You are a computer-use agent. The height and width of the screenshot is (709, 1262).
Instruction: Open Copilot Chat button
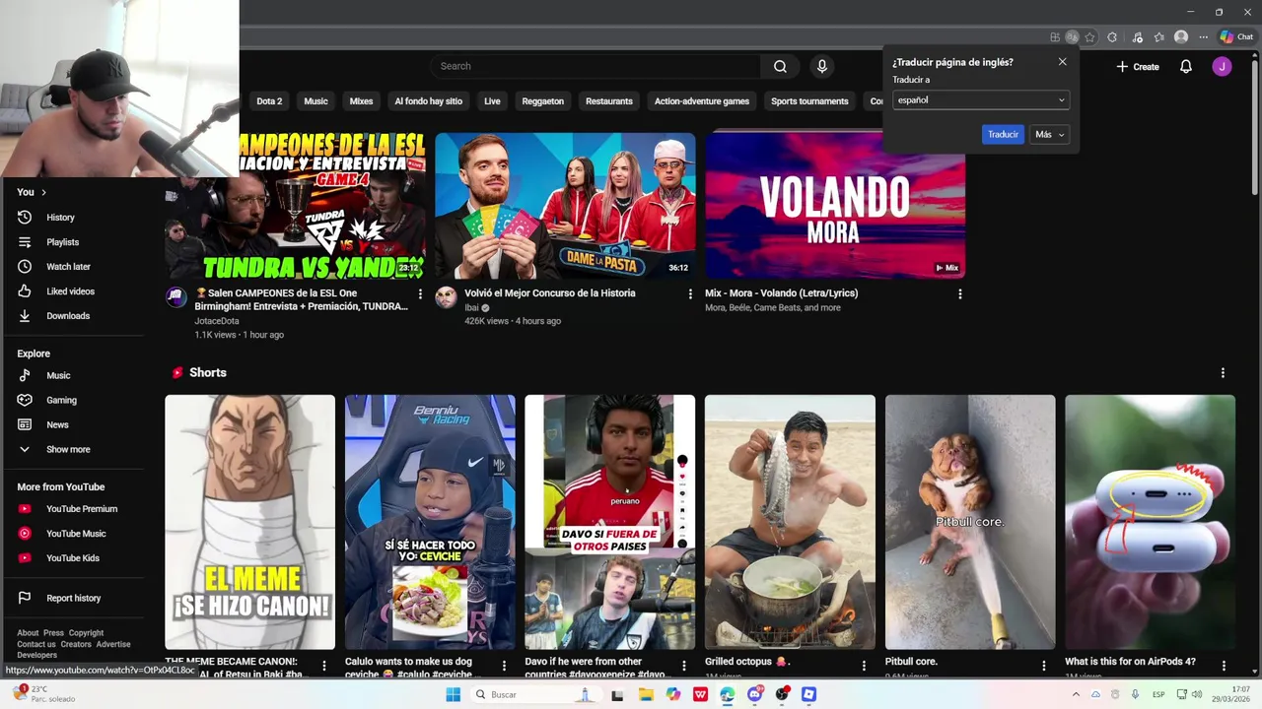(1236, 37)
